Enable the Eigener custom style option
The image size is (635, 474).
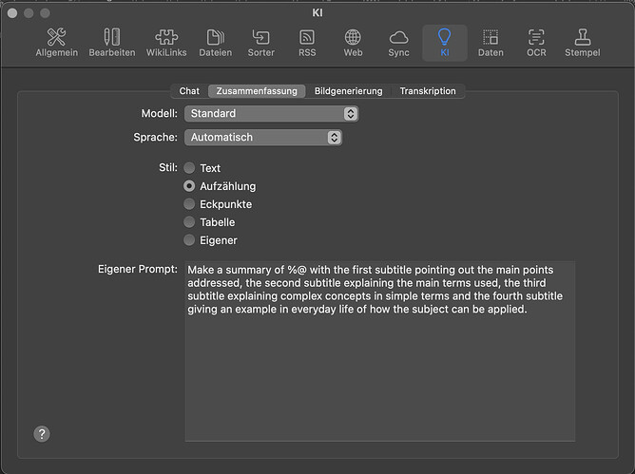[x=190, y=240]
